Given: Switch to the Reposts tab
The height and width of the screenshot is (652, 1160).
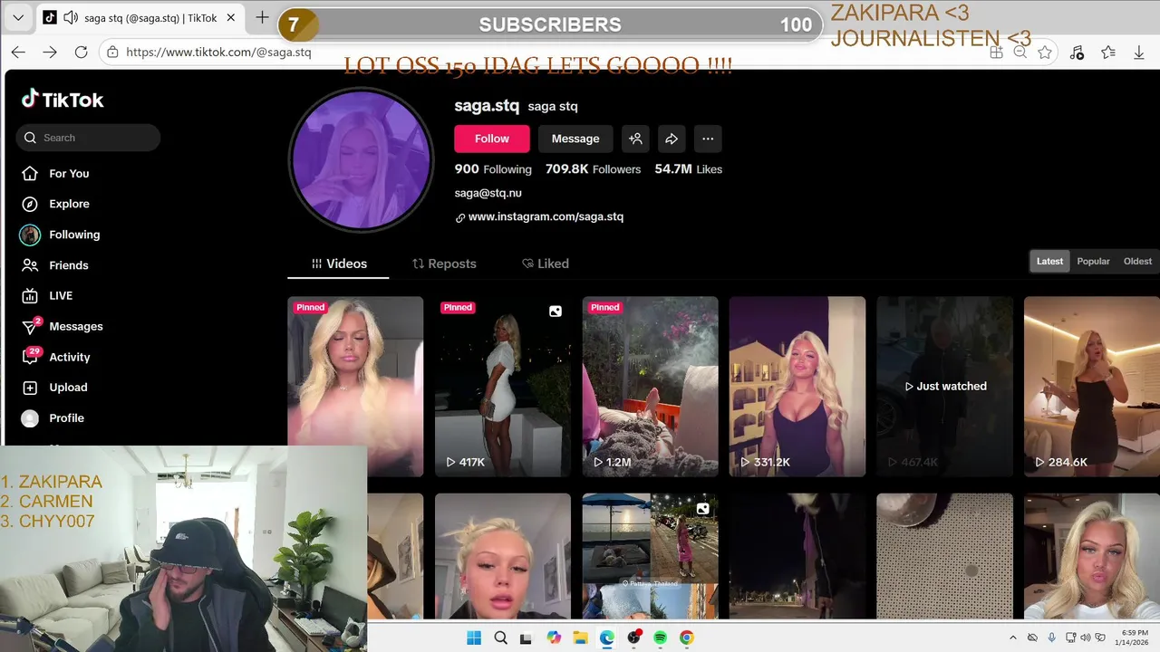Looking at the screenshot, I should (444, 264).
